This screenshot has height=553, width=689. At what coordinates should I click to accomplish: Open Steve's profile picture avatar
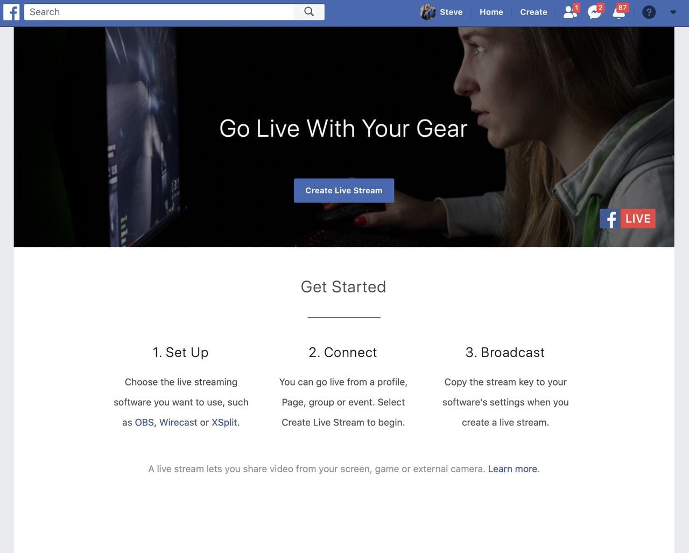tap(428, 12)
